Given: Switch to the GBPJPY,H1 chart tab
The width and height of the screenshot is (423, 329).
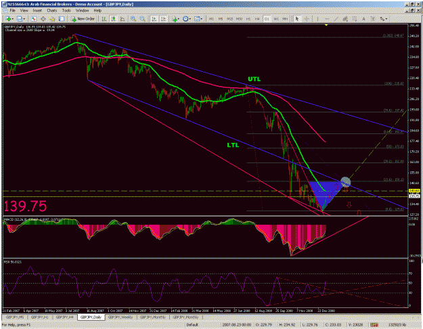Looking at the screenshot, I should 39,317.
